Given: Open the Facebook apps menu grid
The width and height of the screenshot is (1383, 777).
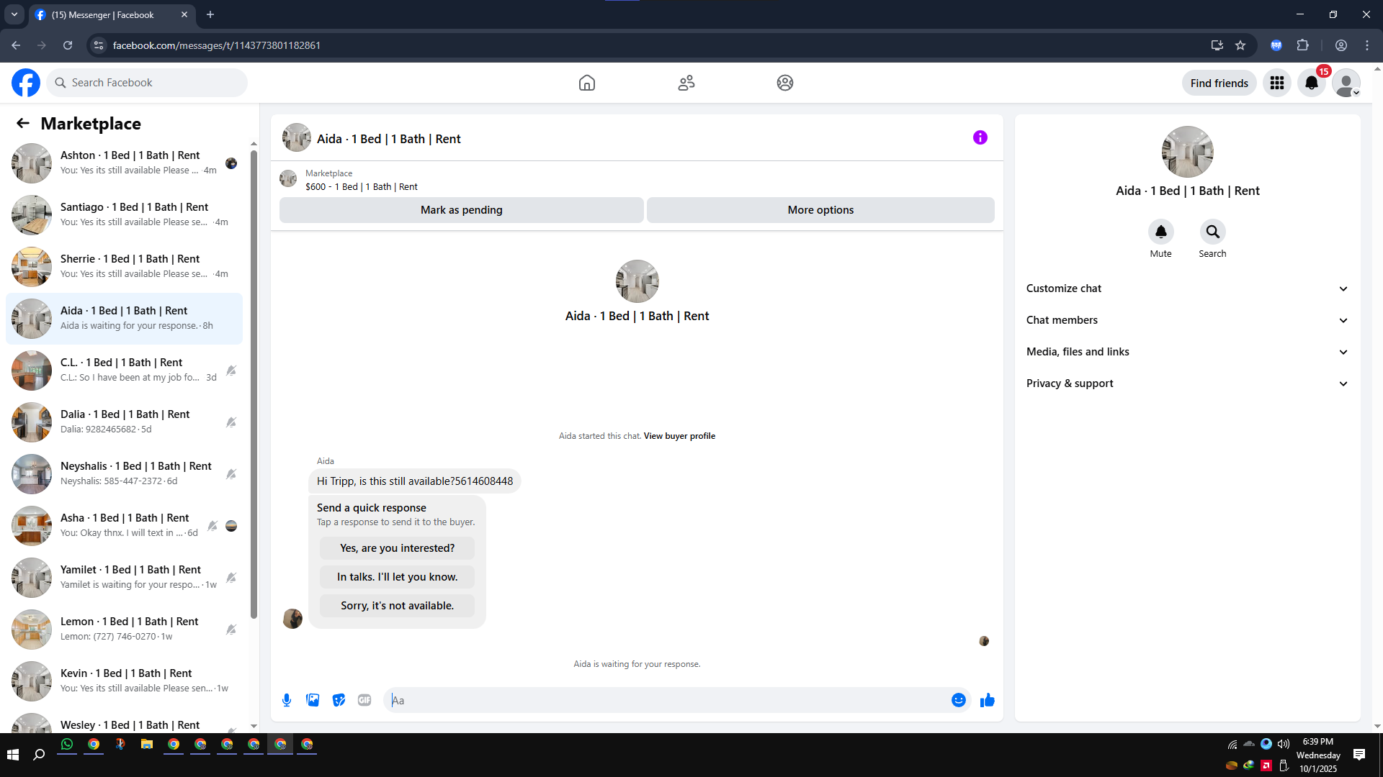Looking at the screenshot, I should click(x=1277, y=83).
